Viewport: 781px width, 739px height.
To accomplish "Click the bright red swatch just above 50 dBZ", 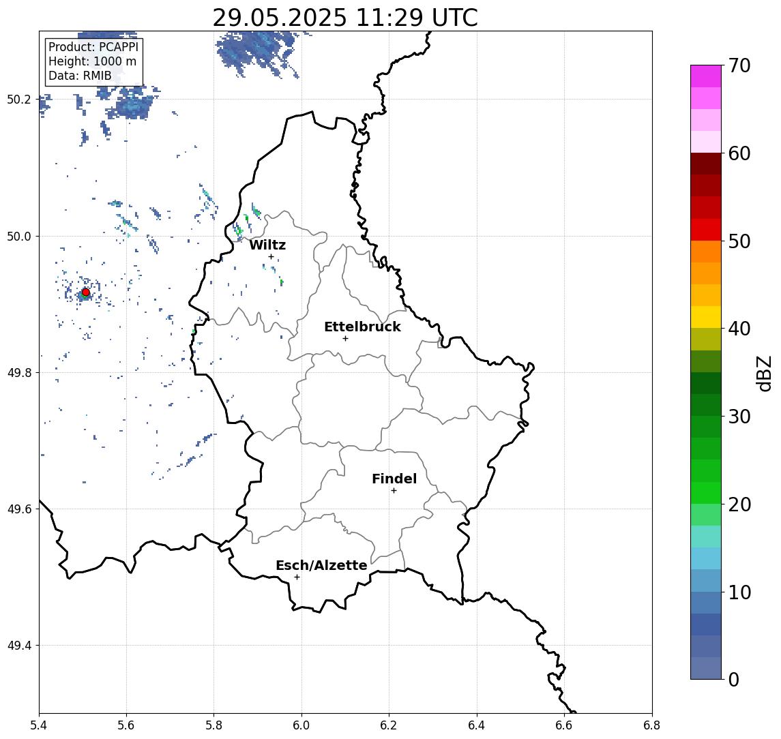I will tap(706, 230).
